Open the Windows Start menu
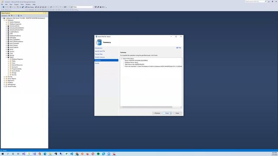 (x=3, y=154)
